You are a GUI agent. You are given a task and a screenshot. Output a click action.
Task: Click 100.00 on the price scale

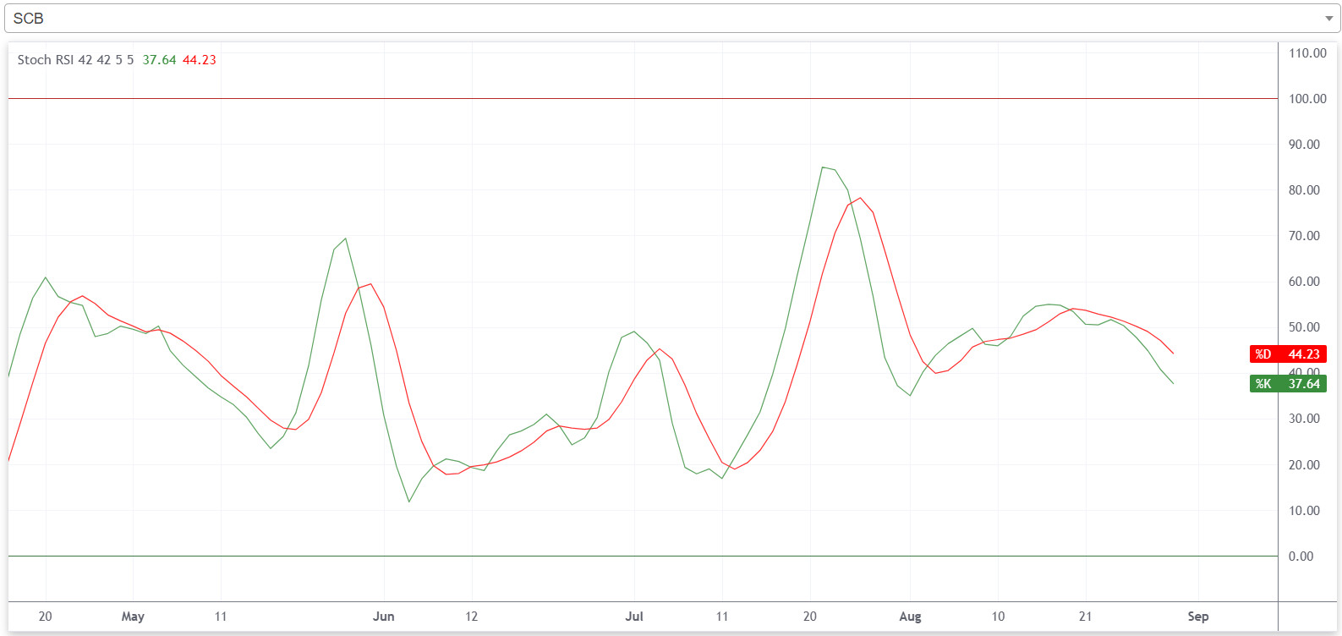coord(1306,99)
